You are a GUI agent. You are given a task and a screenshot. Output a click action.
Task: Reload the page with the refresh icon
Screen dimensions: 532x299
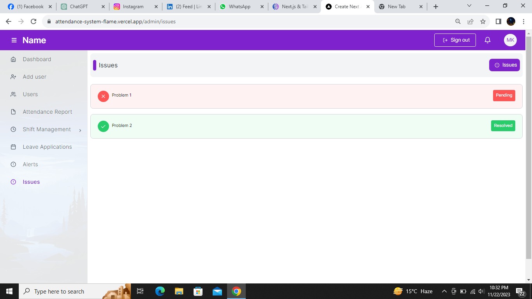coord(33,21)
